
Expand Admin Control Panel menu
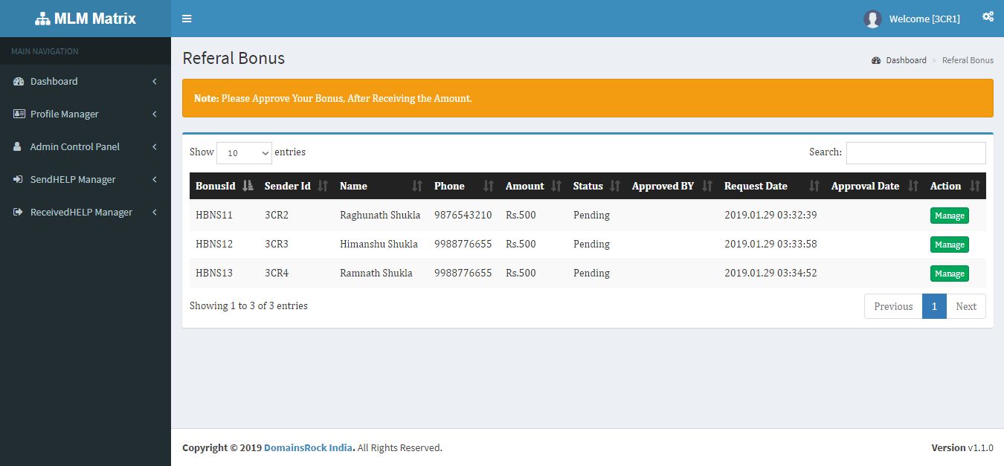coord(85,146)
